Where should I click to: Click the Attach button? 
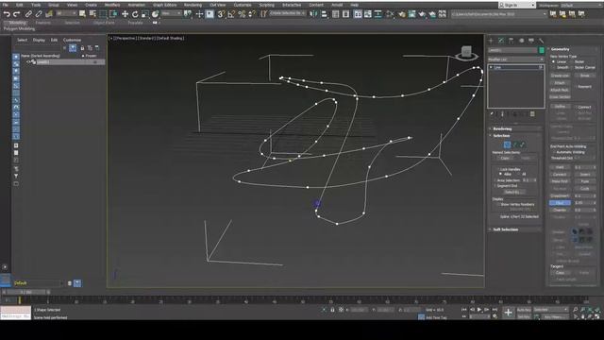560,83
